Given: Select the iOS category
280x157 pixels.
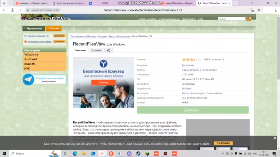Looking at the screenshot, I should coord(45,68).
